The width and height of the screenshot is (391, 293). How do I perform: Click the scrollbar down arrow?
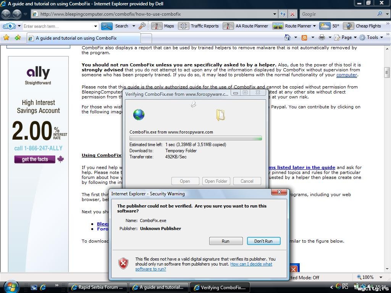point(387,269)
